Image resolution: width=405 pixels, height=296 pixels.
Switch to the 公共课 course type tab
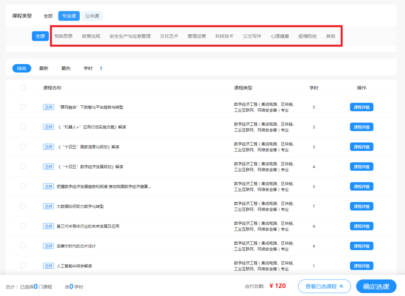click(x=92, y=16)
